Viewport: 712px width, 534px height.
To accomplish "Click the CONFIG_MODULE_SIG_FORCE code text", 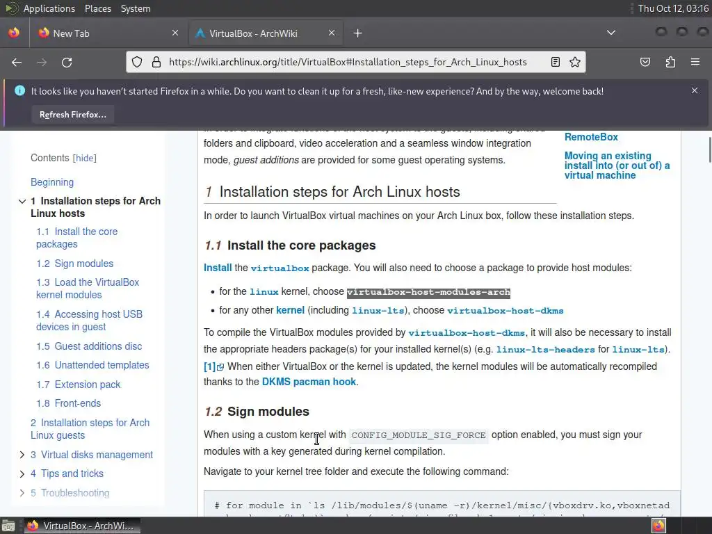I will pyautogui.click(x=419, y=435).
